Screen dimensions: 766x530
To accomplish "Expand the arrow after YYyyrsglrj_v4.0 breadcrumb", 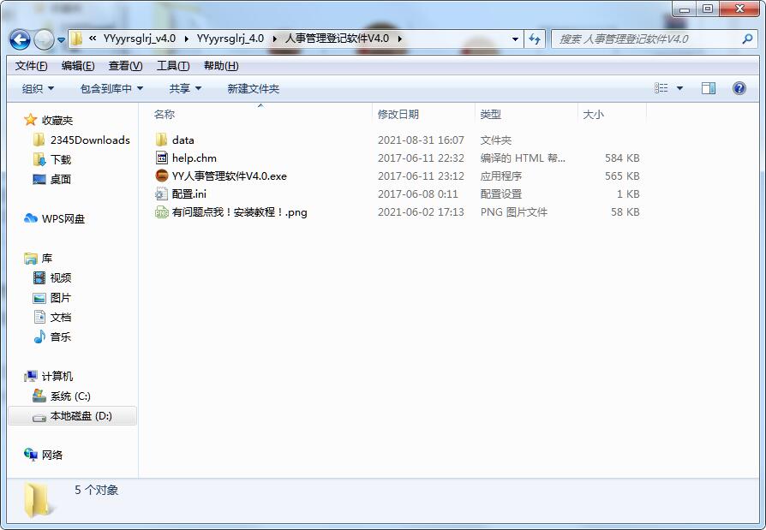I will (x=186, y=39).
